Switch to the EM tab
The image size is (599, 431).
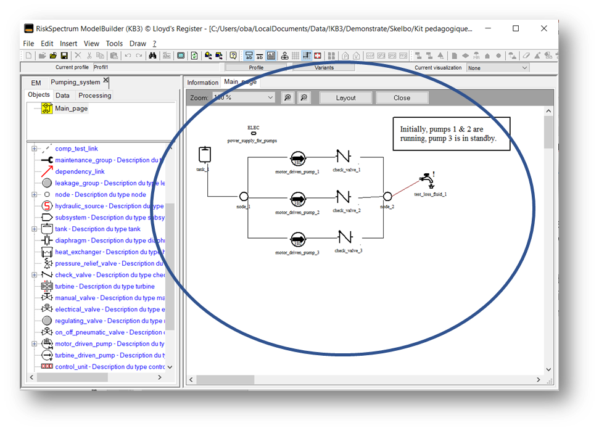[x=36, y=83]
